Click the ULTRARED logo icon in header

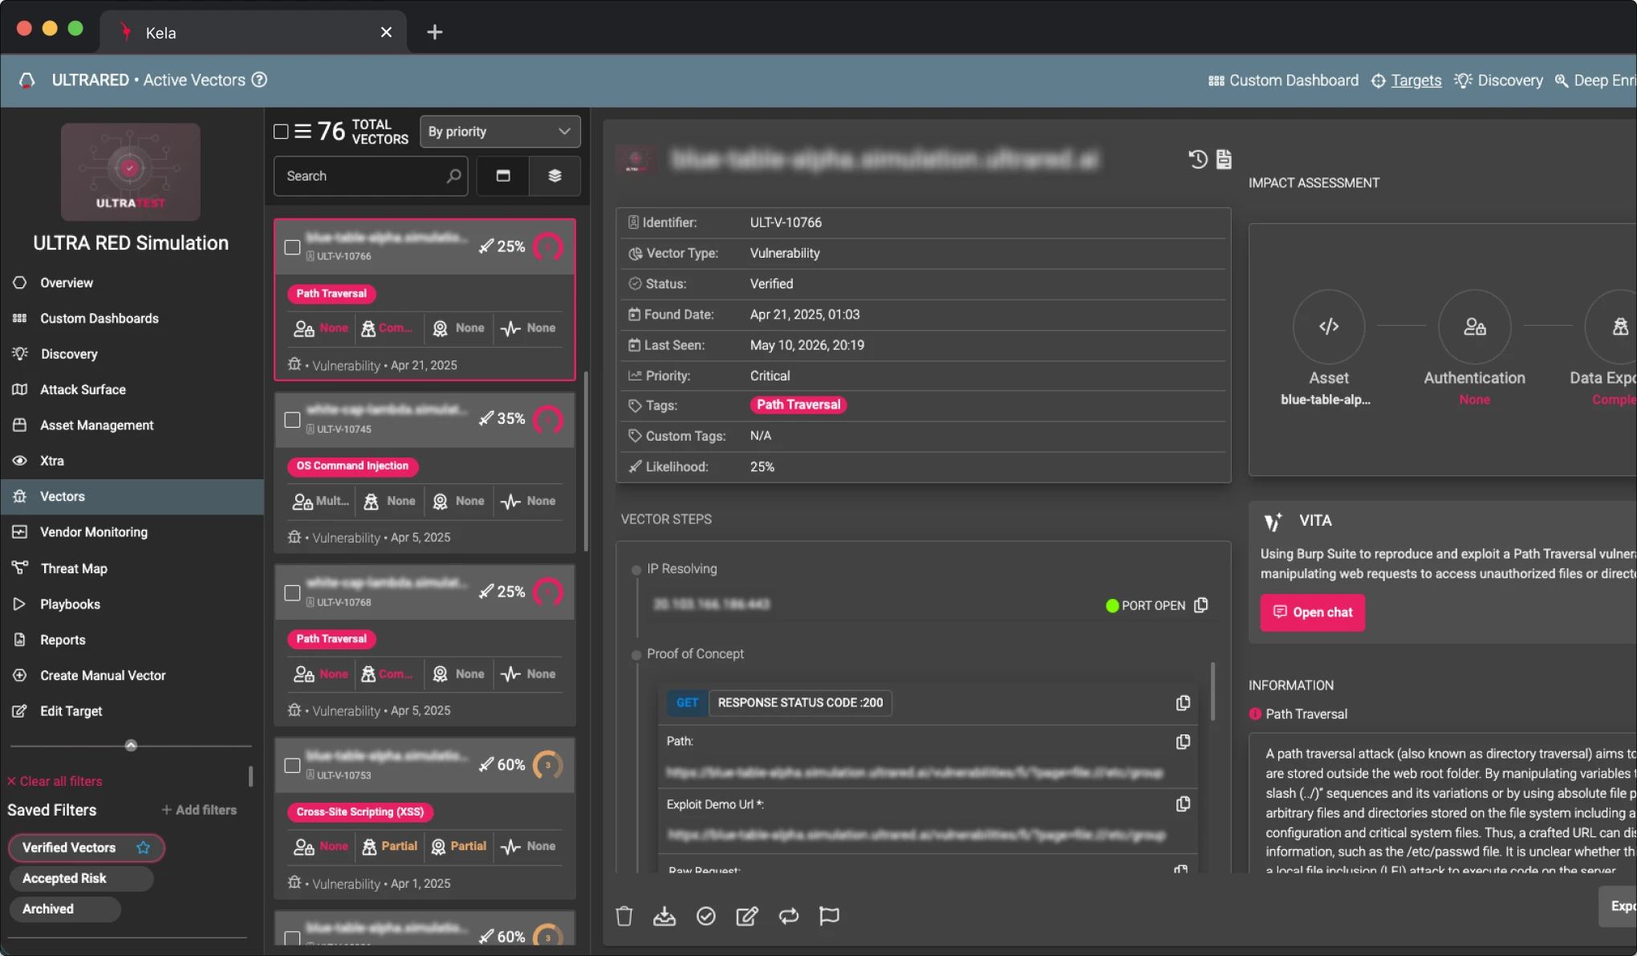coord(27,80)
